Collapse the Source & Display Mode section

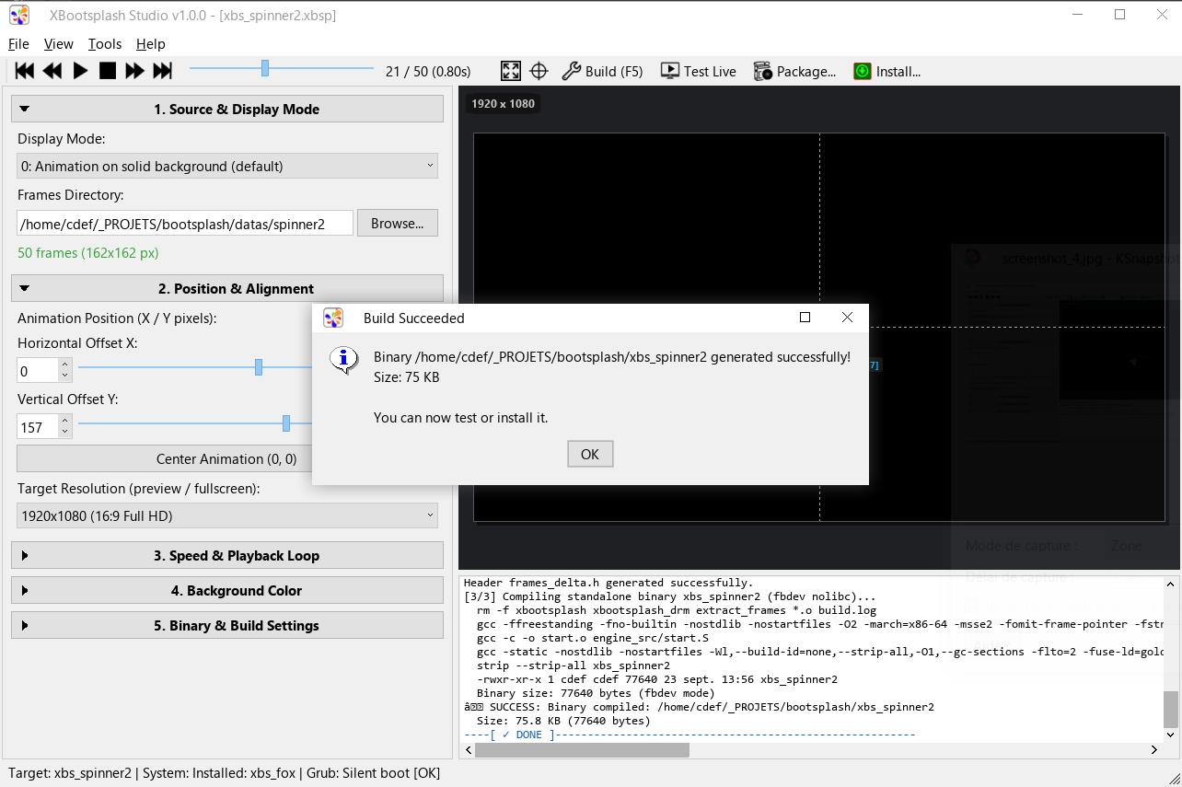tap(227, 109)
